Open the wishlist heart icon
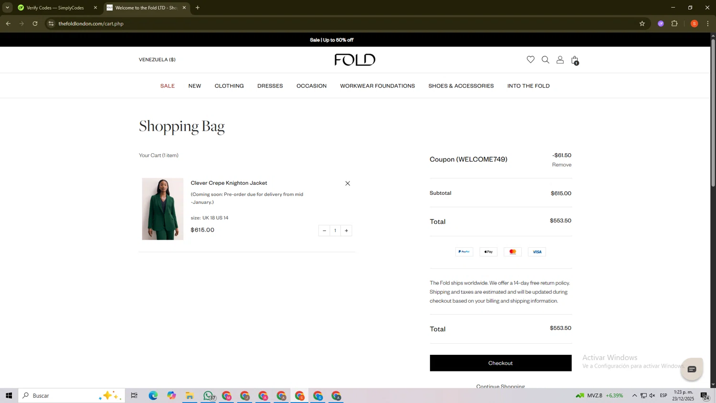Image resolution: width=716 pixels, height=403 pixels. point(530,60)
